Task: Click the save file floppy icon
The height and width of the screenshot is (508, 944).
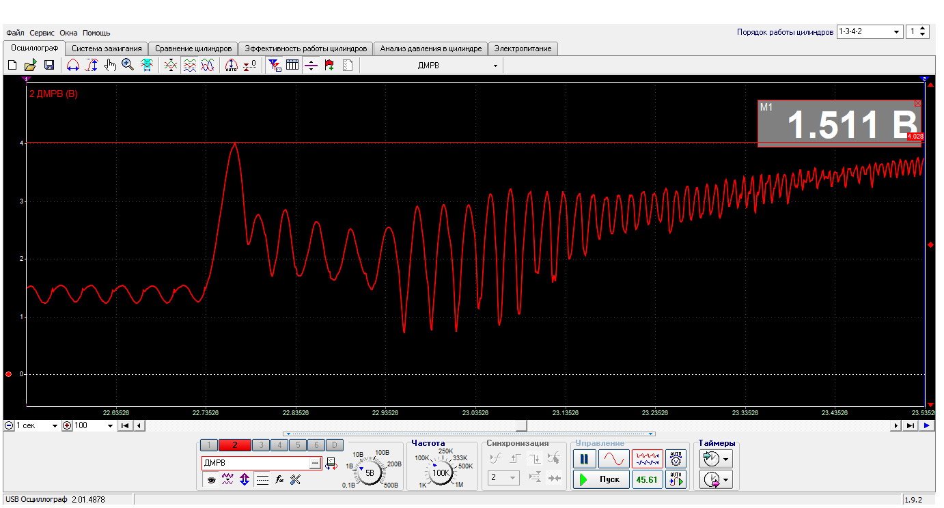Action: (x=49, y=66)
